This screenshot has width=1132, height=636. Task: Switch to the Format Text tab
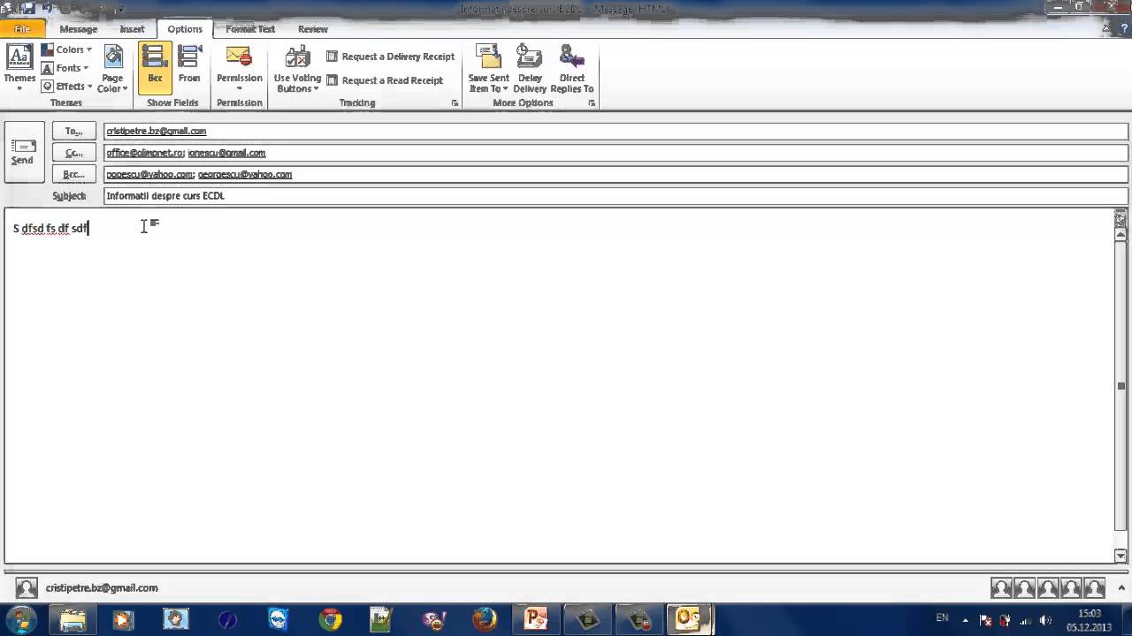[x=250, y=29]
